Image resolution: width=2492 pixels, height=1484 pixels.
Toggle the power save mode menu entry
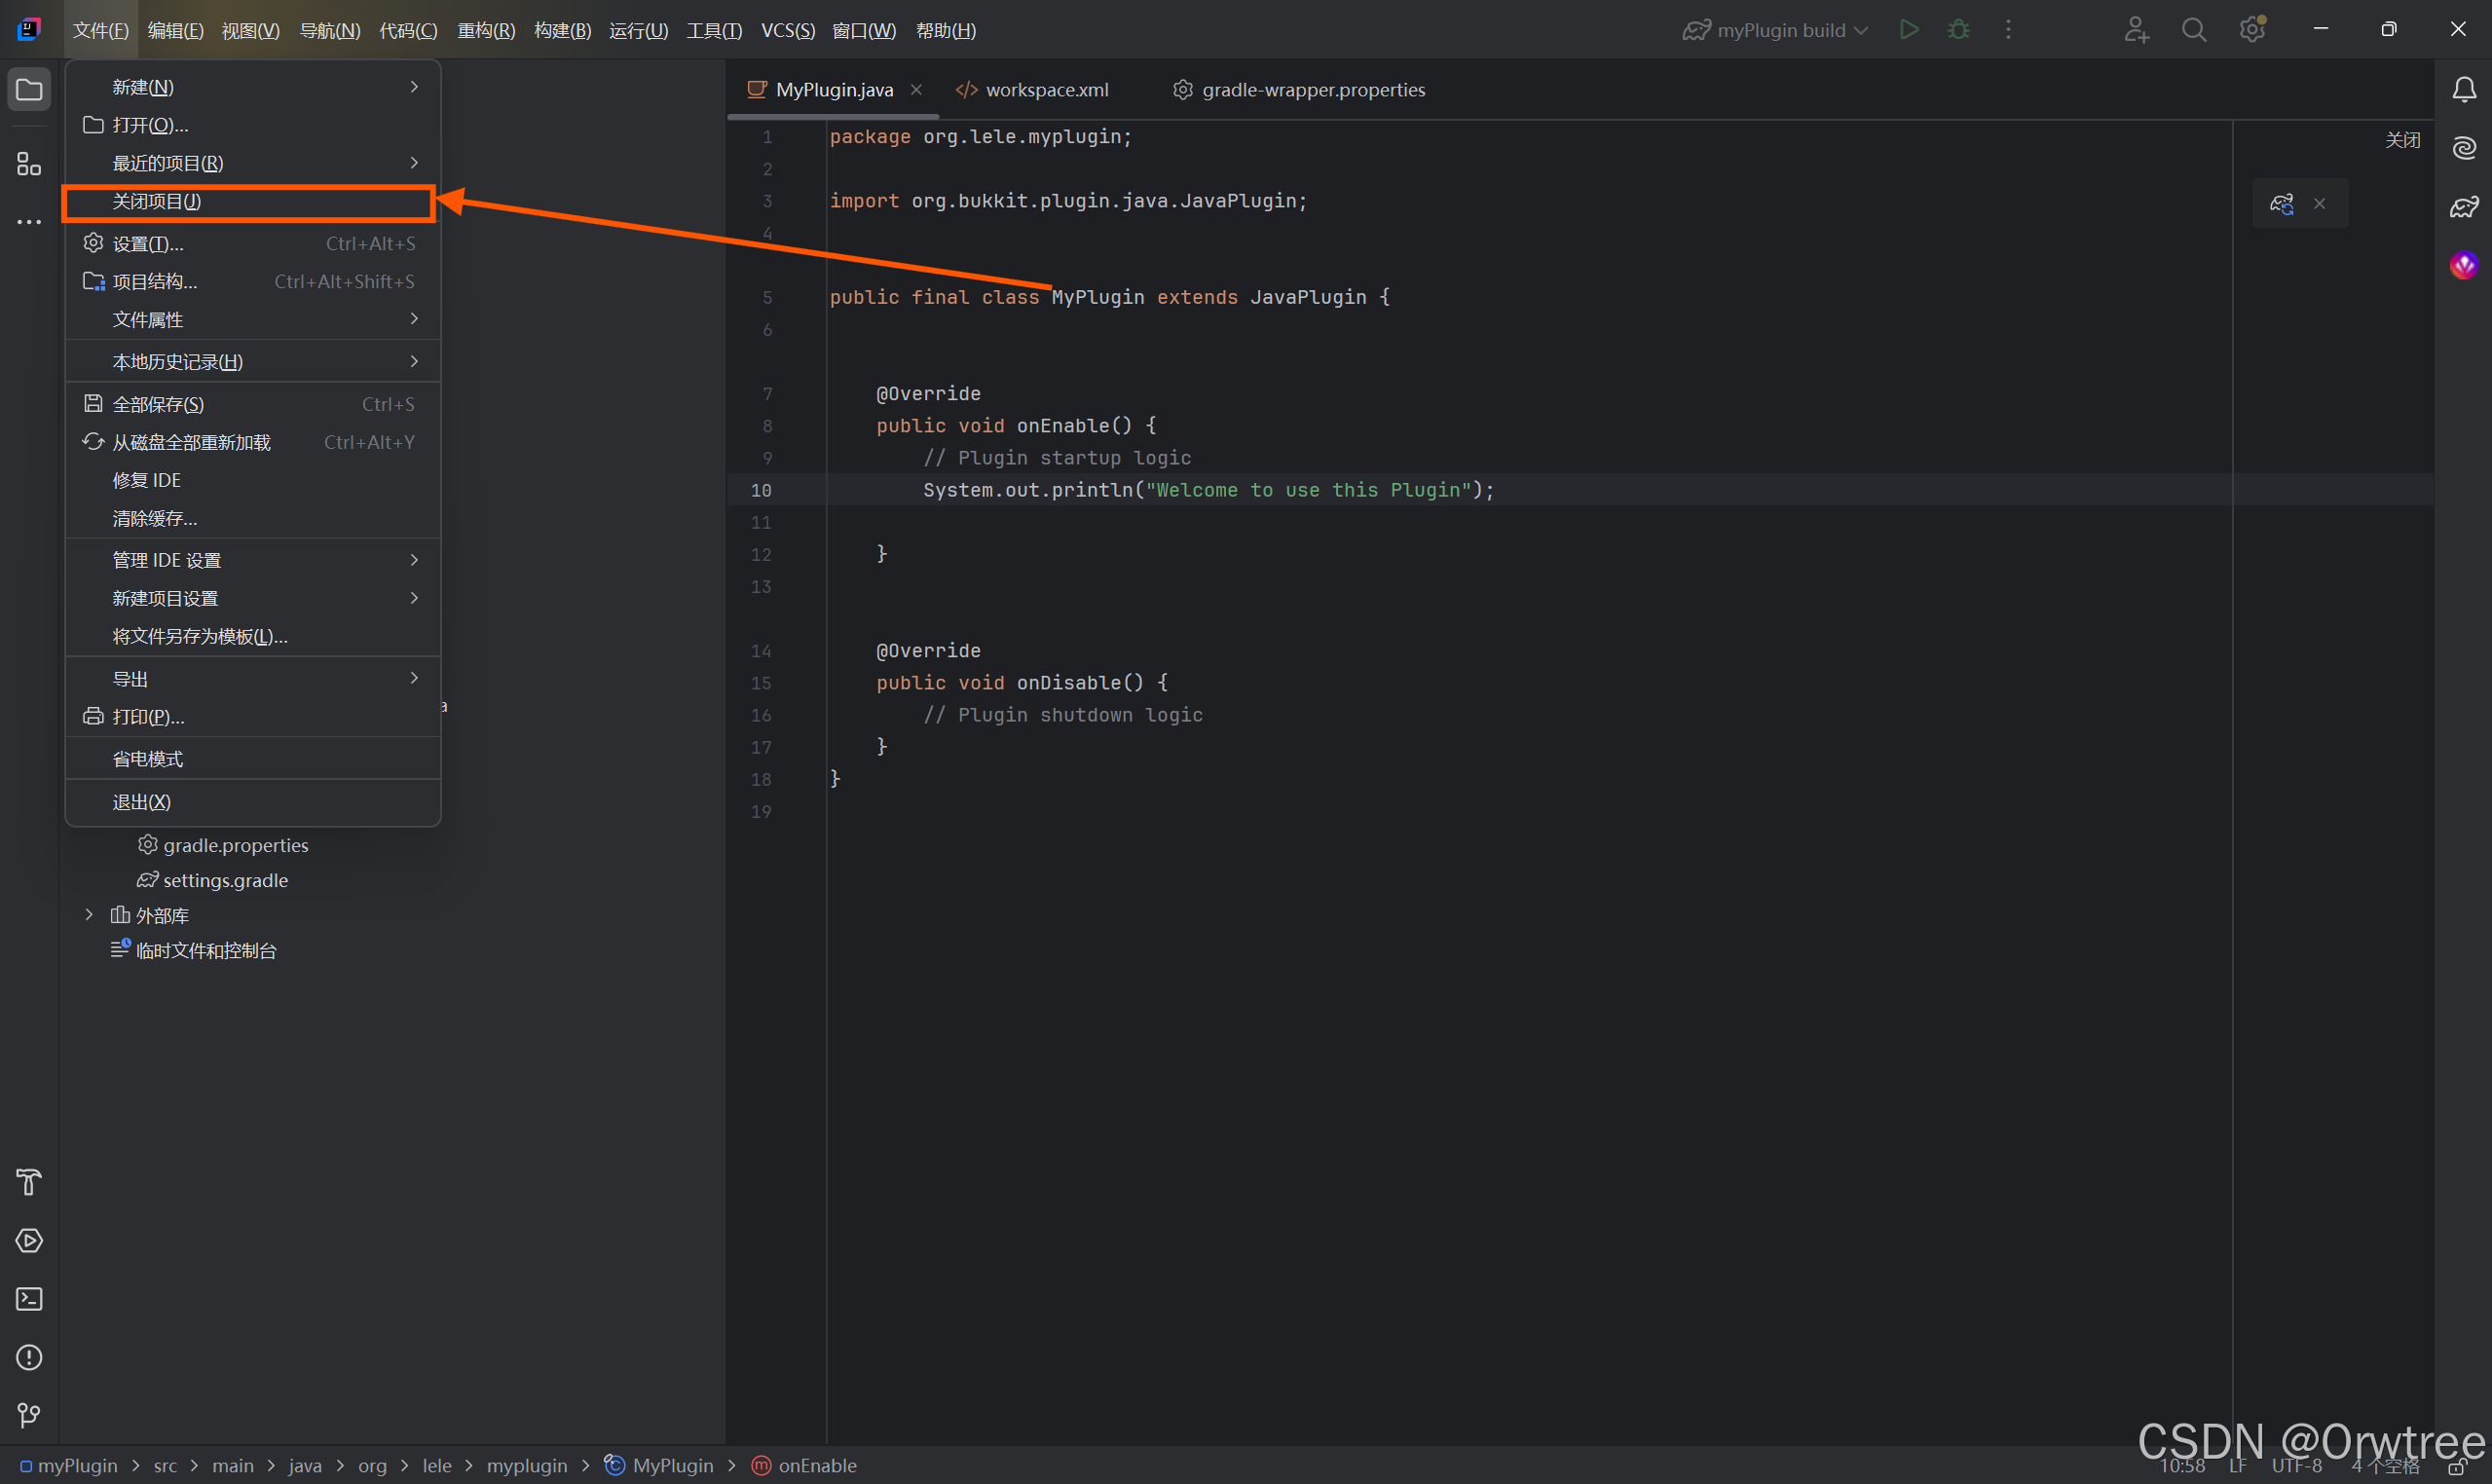148,759
